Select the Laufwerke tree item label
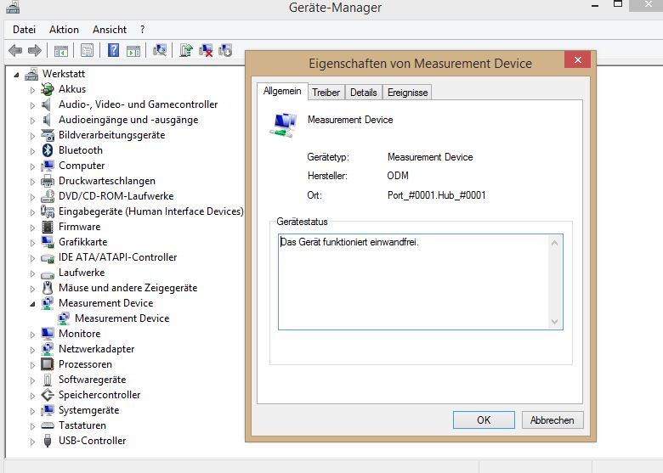This screenshot has height=473, width=663. [x=82, y=273]
